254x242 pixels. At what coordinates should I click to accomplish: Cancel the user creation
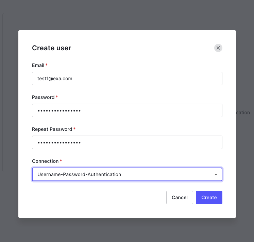click(180, 197)
